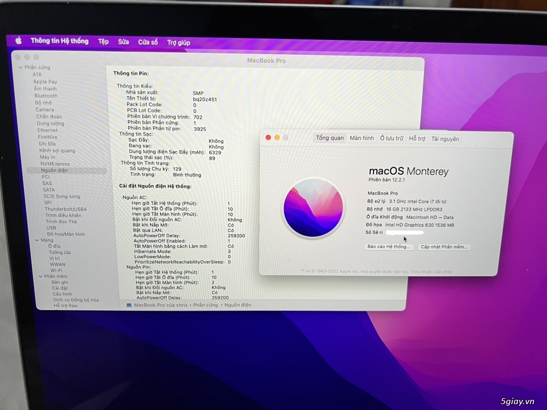
Task: Select Dung lượng in the sidebar
Action: coord(50,123)
